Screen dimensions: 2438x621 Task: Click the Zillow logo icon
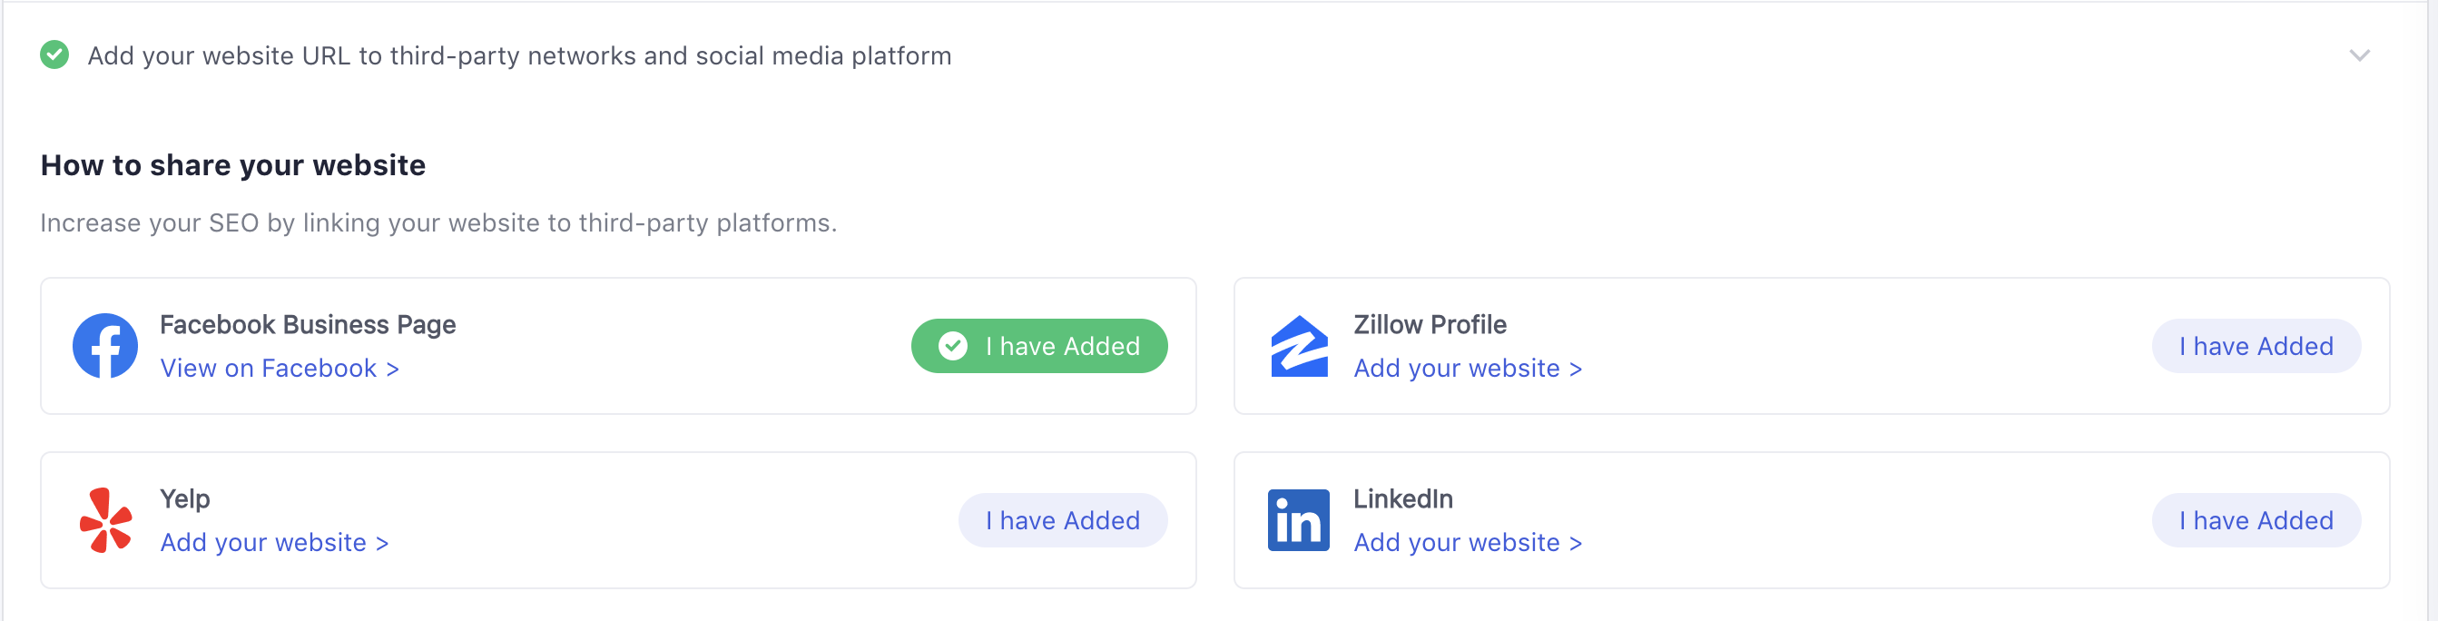click(1299, 346)
